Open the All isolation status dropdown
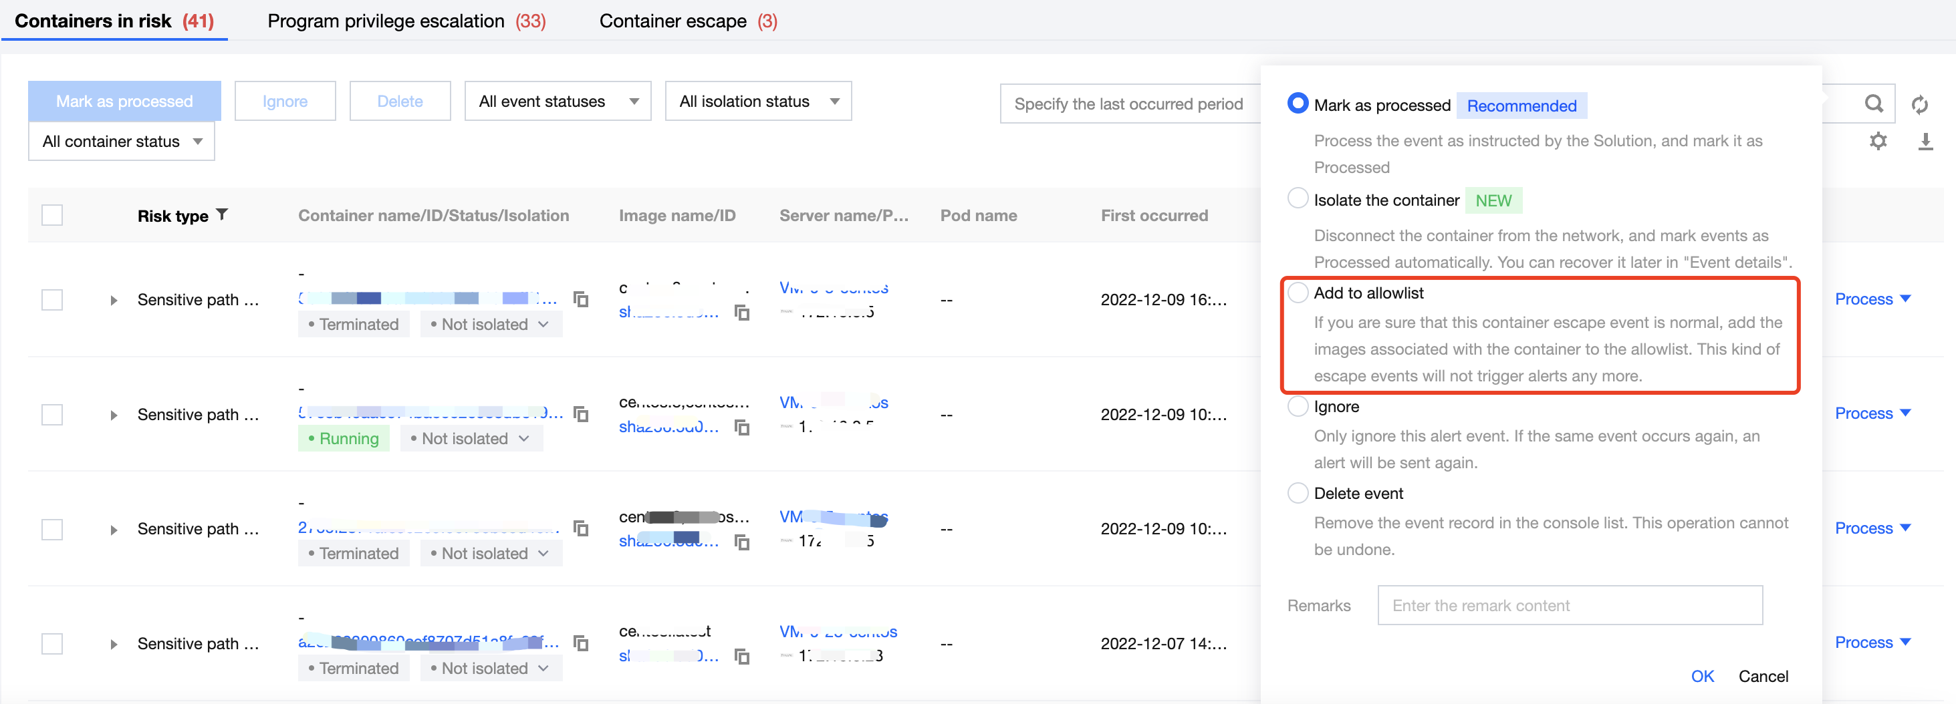Screen dimensions: 1956x704 click(x=758, y=102)
